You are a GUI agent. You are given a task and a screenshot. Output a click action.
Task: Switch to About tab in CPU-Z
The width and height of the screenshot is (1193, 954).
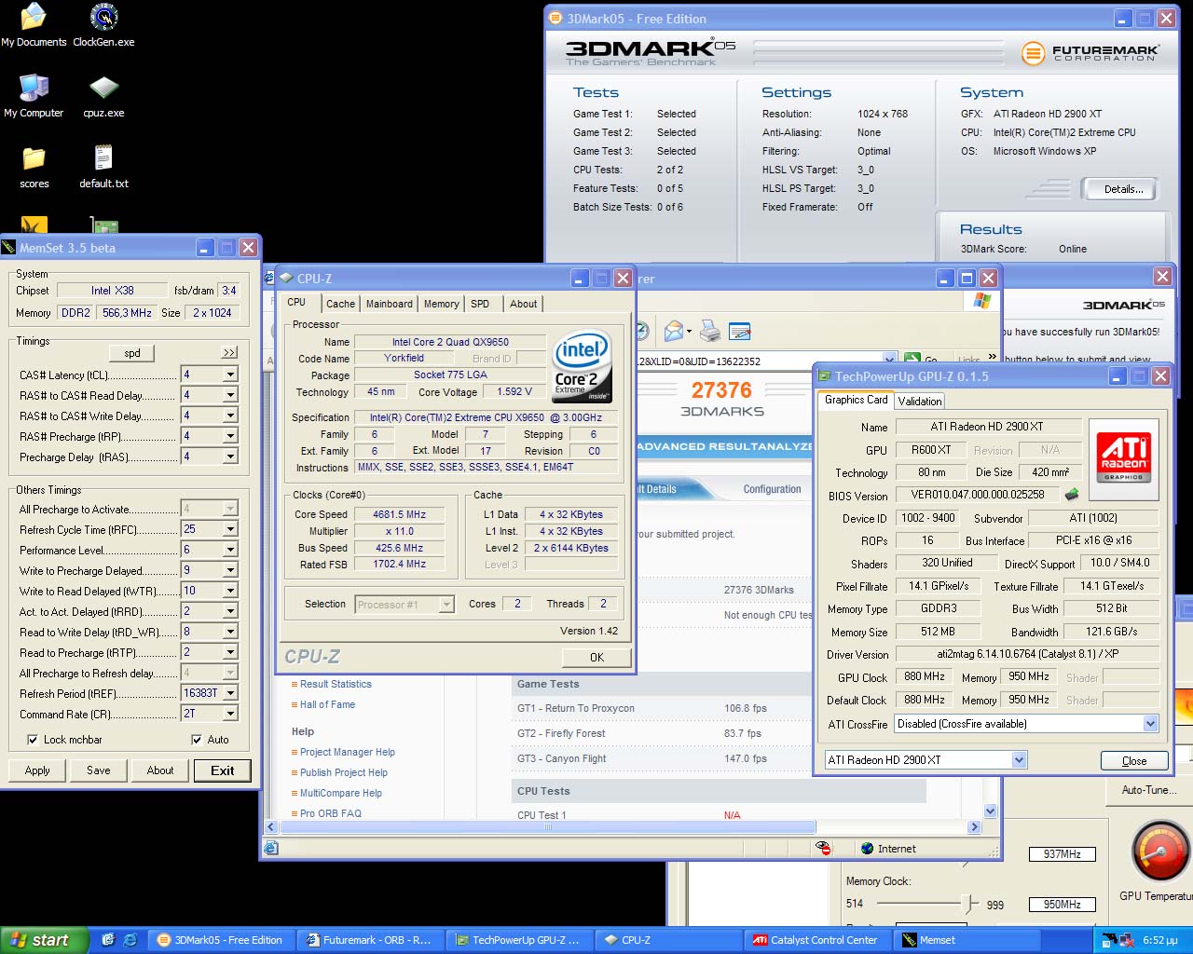523,304
